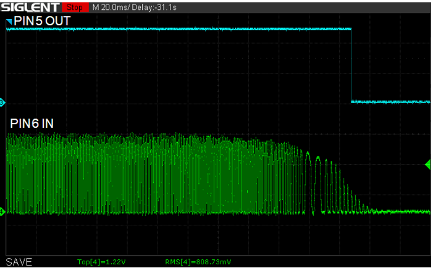Viewport: 433px width, 268px height.
Task: Click the cyan trace low level after falling edge
Action: [x=390, y=102]
